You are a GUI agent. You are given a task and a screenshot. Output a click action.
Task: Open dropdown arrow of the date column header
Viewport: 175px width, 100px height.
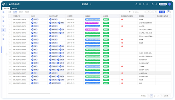[82, 16]
